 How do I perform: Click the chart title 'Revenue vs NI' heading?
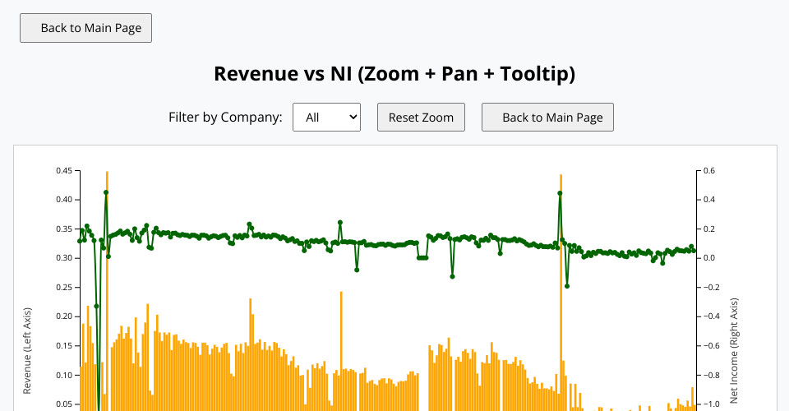[394, 73]
